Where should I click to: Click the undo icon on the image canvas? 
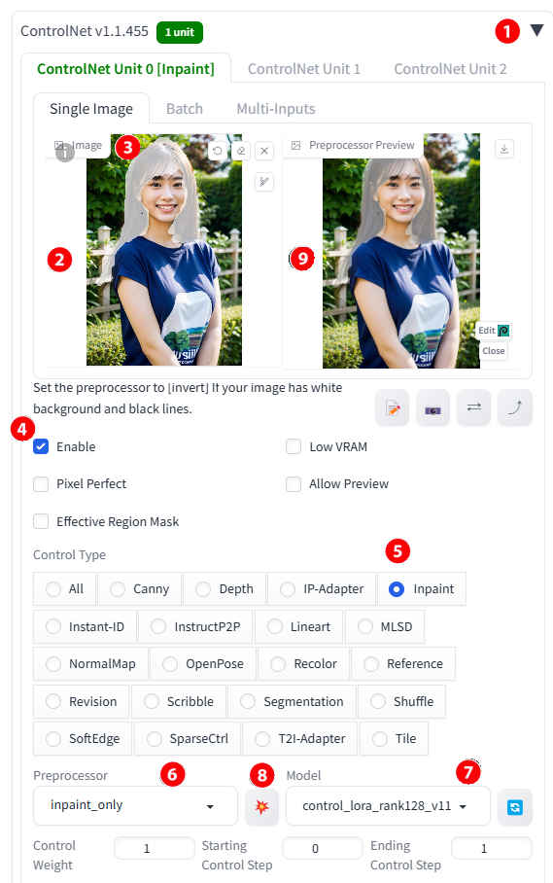tap(218, 151)
